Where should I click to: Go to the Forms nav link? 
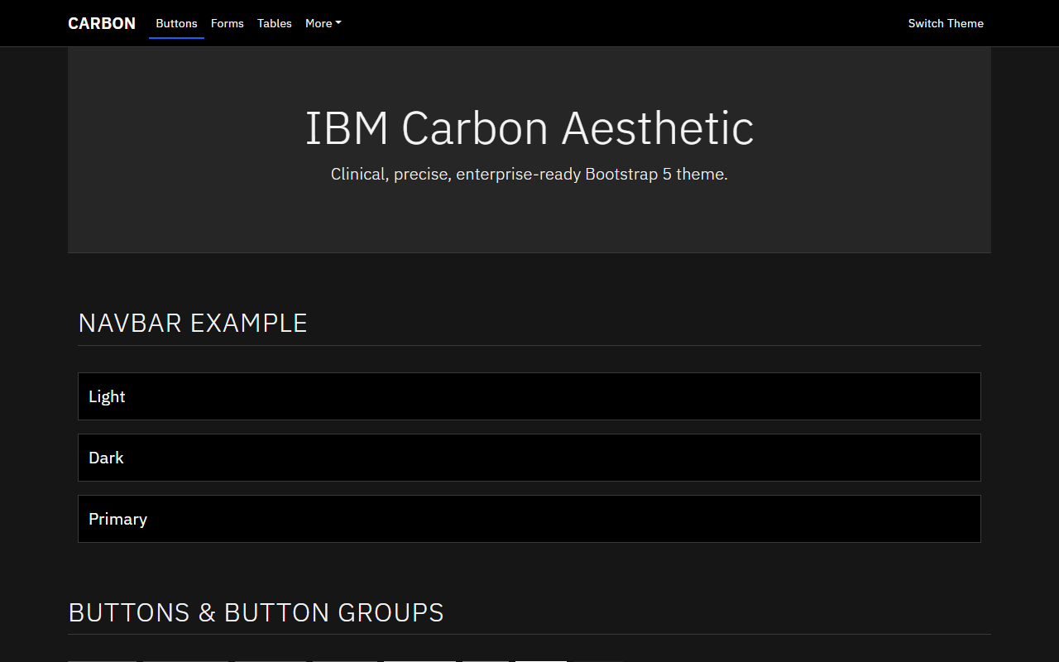point(227,23)
